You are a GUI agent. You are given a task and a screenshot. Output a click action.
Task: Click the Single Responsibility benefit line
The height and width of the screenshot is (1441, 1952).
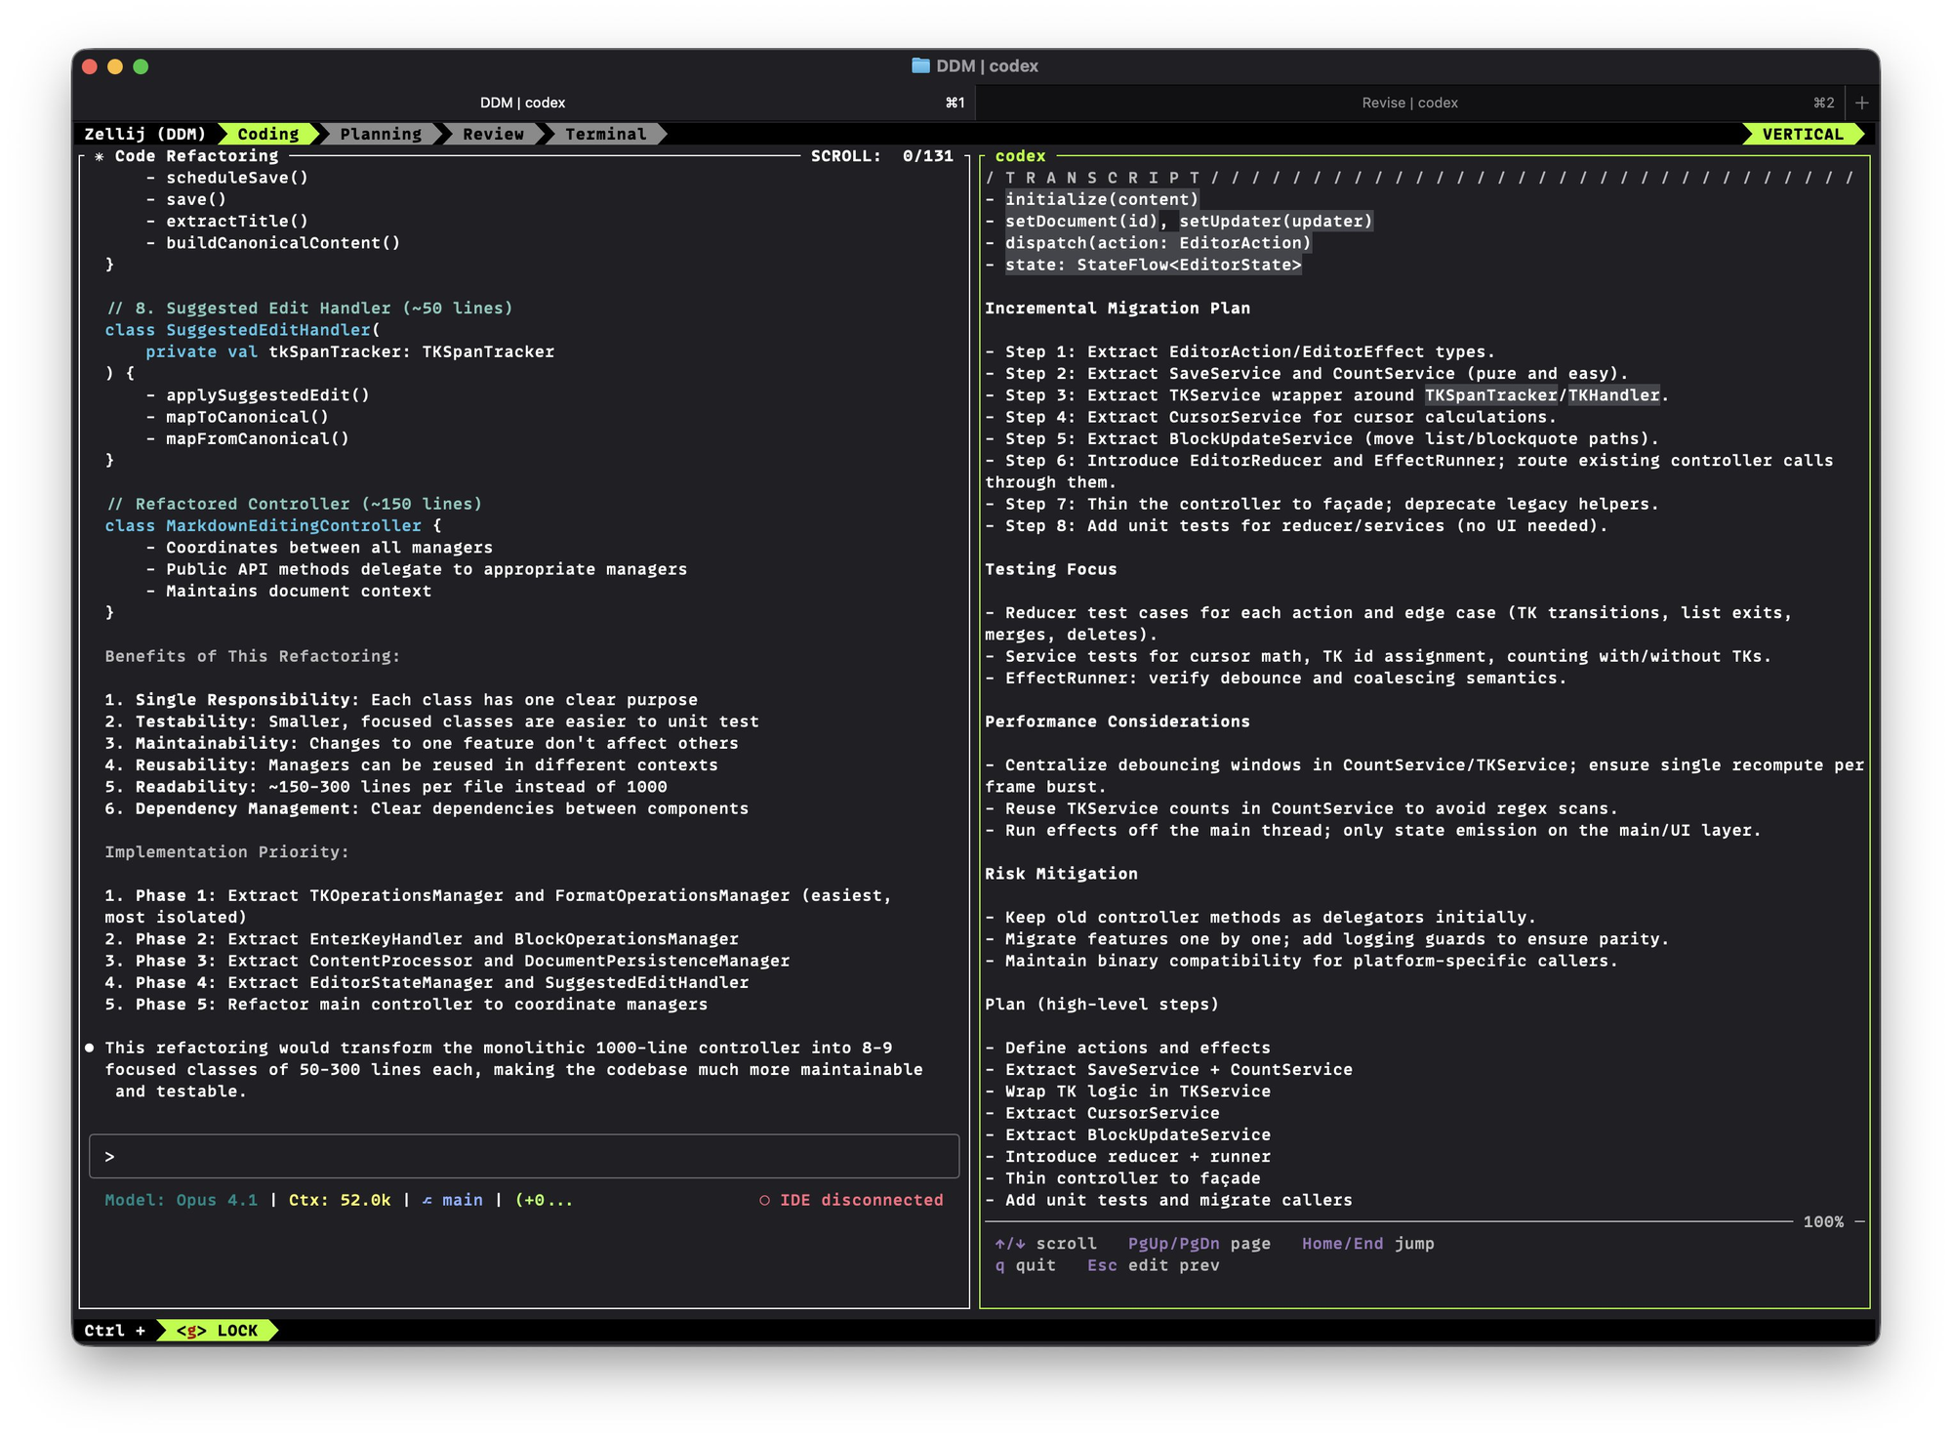coord(401,700)
